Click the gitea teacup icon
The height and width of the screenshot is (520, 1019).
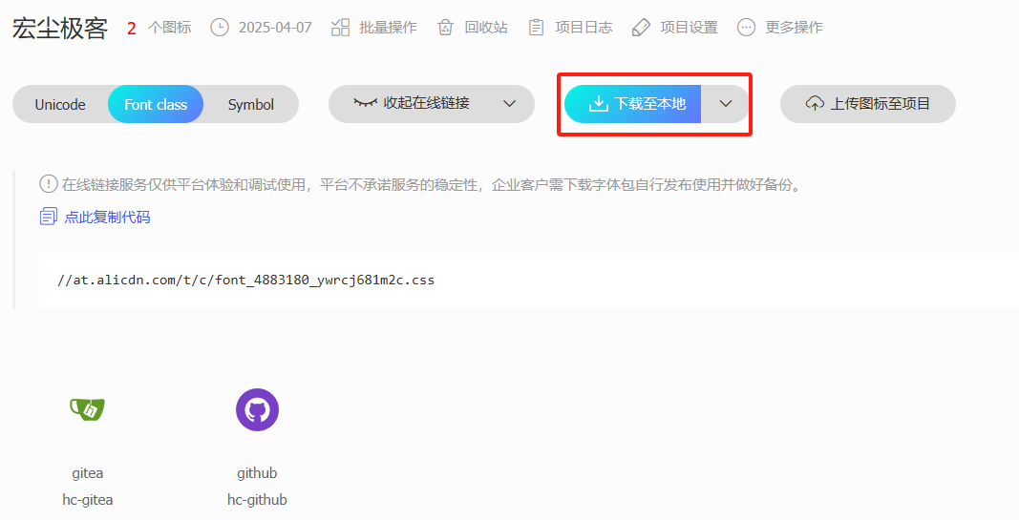(x=87, y=409)
